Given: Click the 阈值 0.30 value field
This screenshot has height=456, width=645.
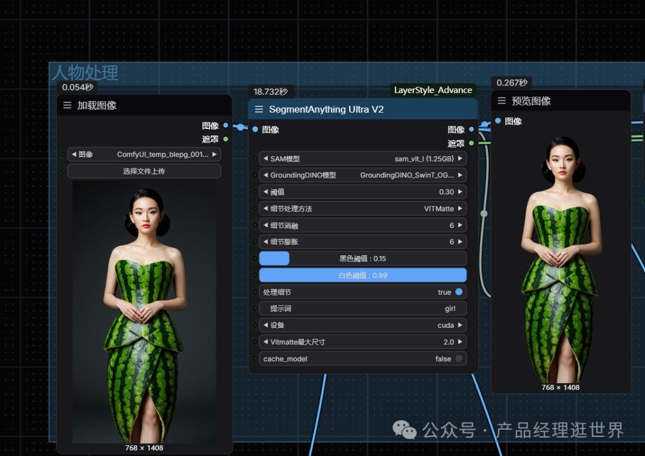Looking at the screenshot, I should pyautogui.click(x=363, y=192).
